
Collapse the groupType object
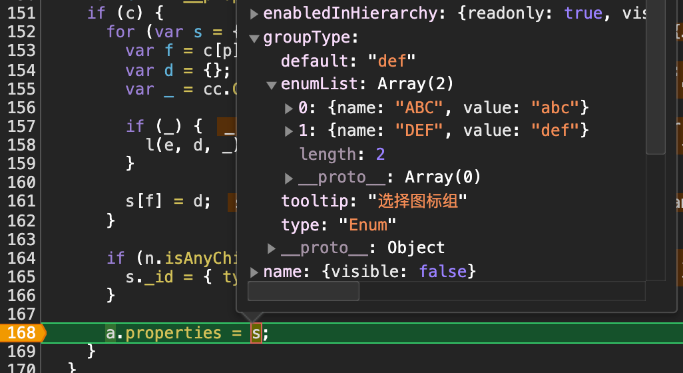point(254,39)
